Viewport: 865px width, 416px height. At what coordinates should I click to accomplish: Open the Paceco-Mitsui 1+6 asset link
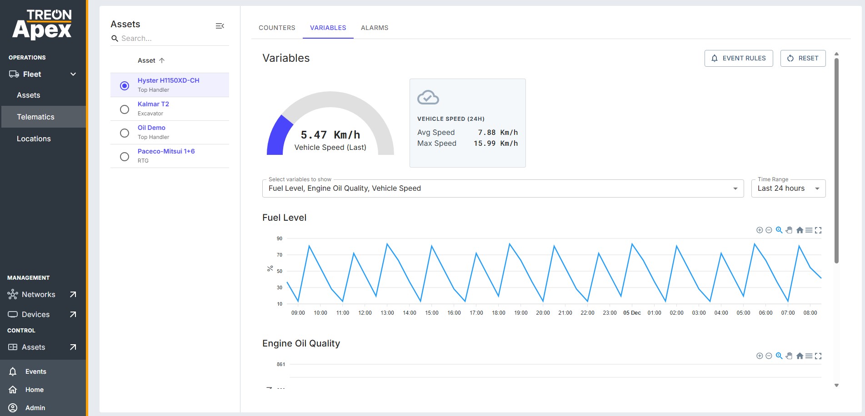(x=166, y=151)
